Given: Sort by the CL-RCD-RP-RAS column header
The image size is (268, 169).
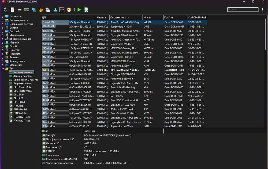Looking at the screenshot, I should coord(197,18).
